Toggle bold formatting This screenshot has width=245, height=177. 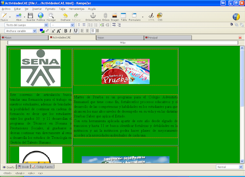66,31
